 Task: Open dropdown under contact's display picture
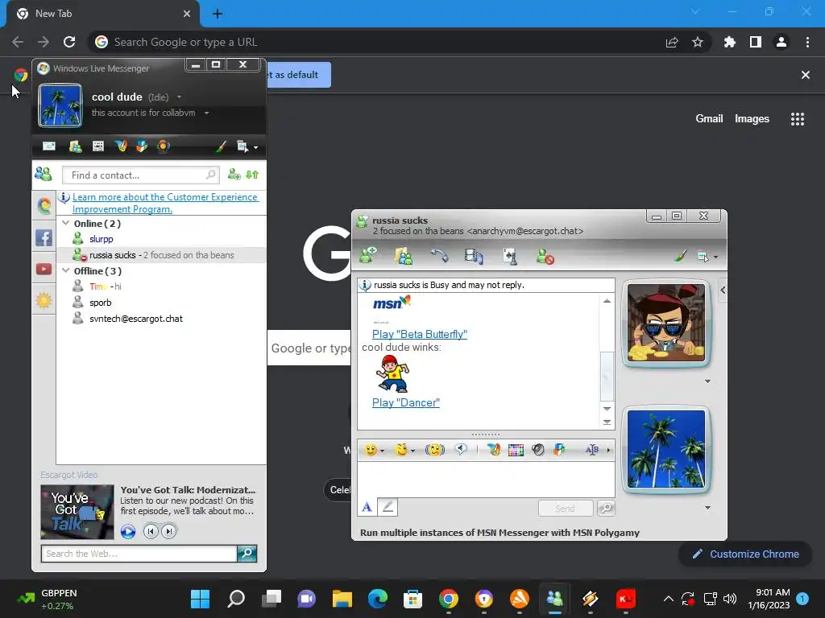[707, 381]
